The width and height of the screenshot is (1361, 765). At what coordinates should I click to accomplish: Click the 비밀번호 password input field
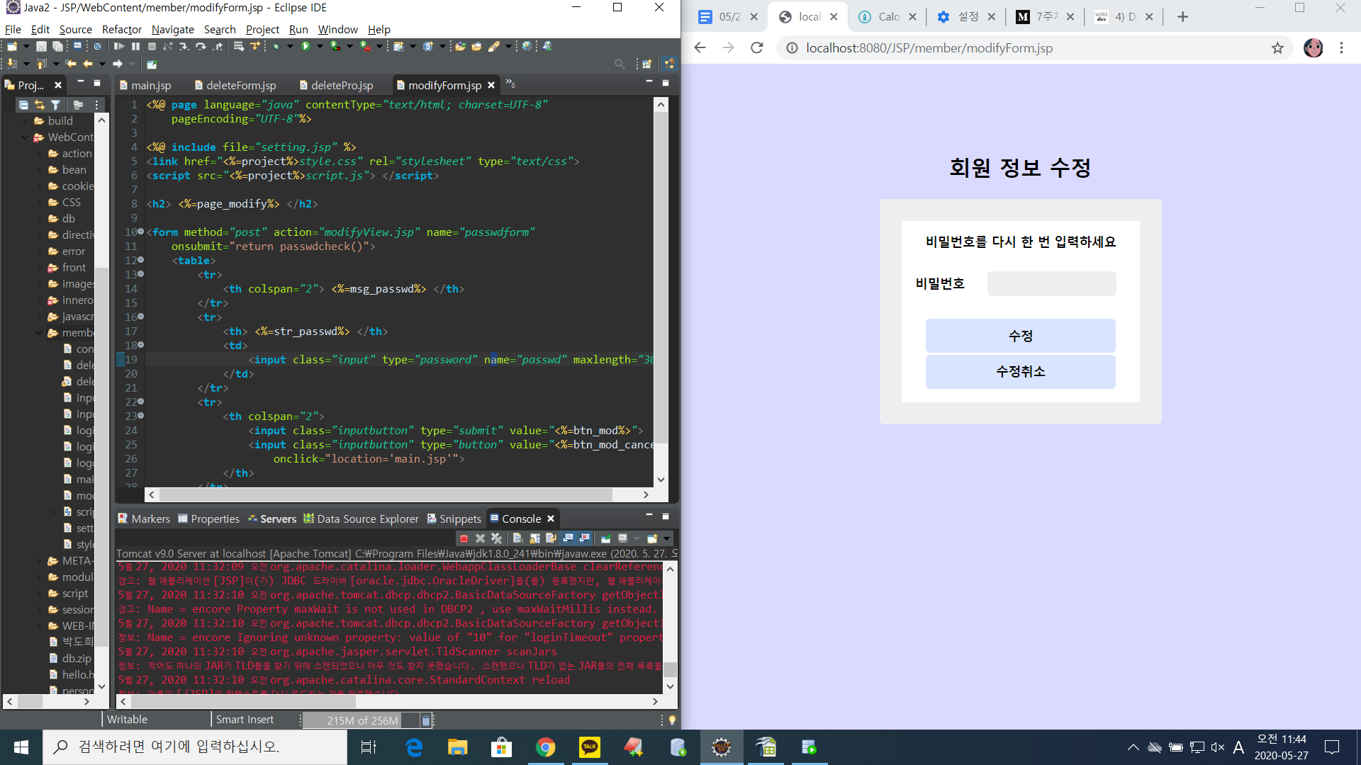tap(1051, 283)
